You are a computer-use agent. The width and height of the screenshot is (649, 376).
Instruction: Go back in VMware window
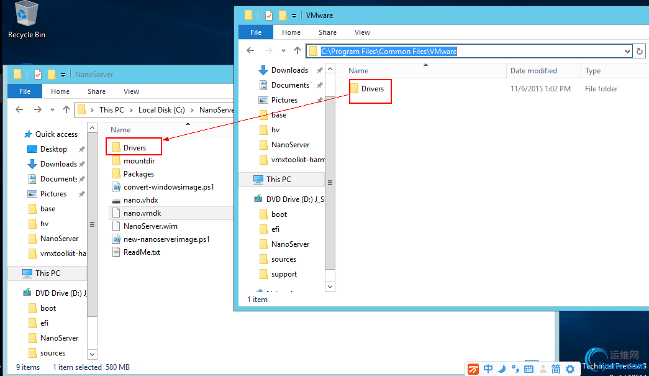[x=250, y=50]
